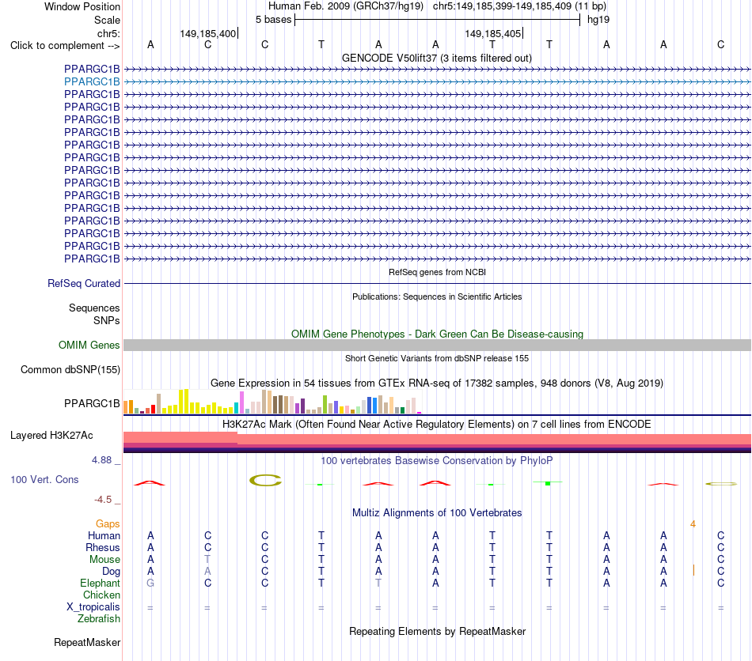Click coordinate label 149,185,405
752x661 pixels.
point(493,33)
